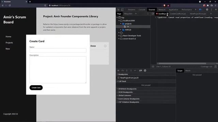Open the DevTools three-dot customize menu
218x122 pixels.
coord(211,9)
